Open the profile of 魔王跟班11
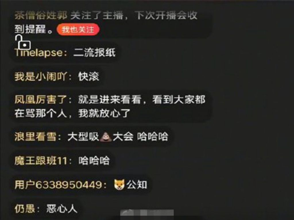 pos(41,161)
